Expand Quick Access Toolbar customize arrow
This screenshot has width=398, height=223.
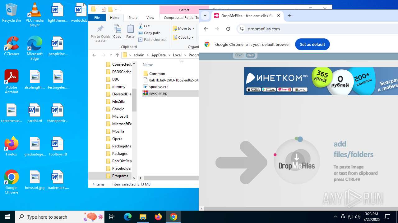pyautogui.click(x=116, y=10)
